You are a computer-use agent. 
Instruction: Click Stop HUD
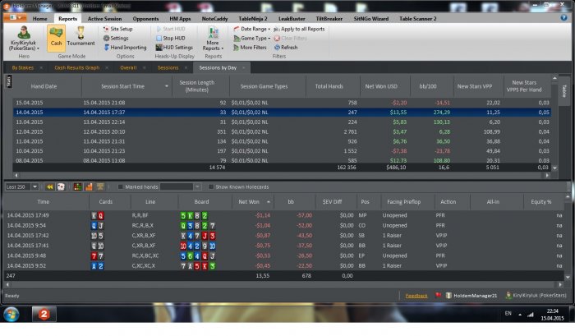(171, 38)
